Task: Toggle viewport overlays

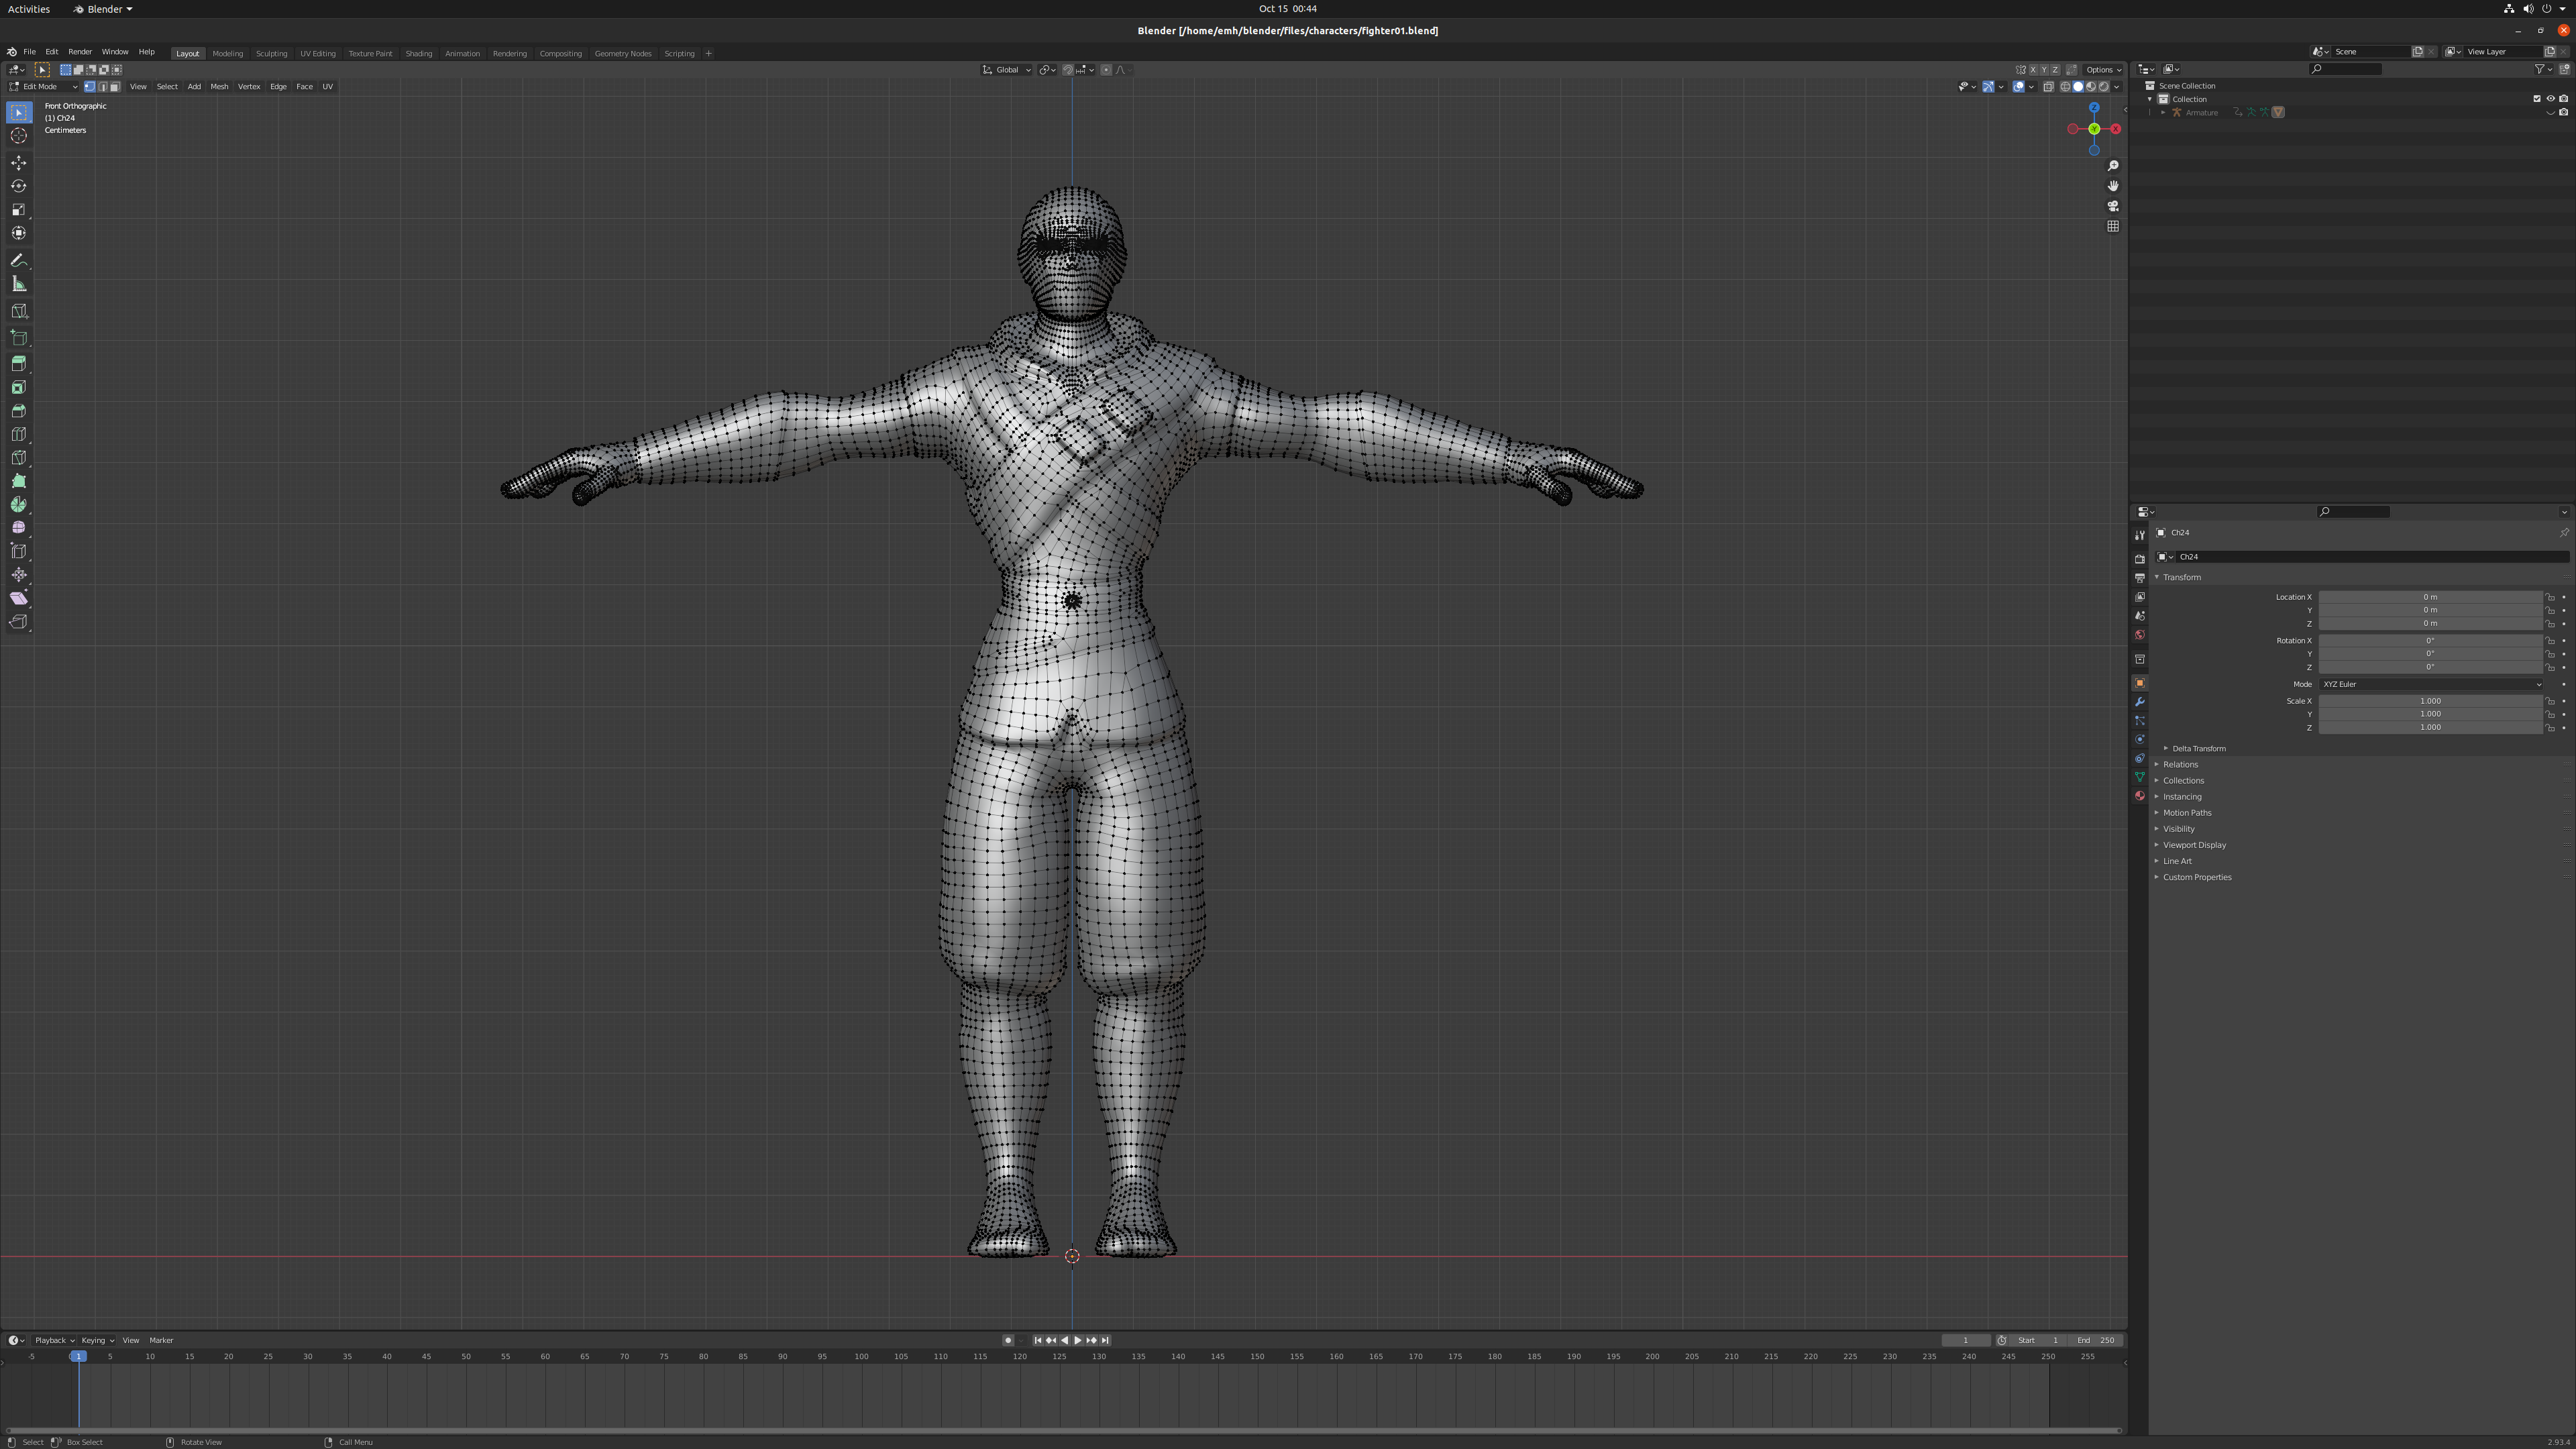Action: (x=2019, y=87)
